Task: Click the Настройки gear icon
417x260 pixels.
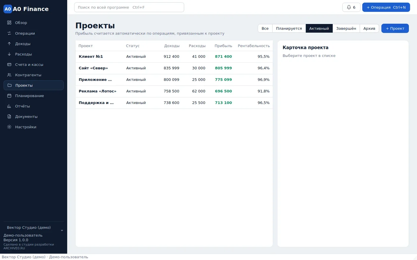Action: pos(9,127)
